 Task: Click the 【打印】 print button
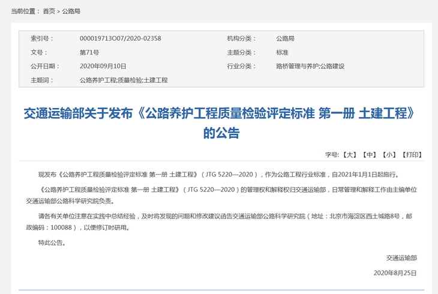(412, 154)
